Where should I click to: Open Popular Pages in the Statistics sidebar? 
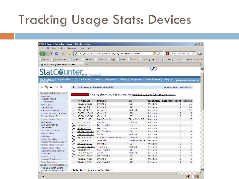(x=48, y=99)
